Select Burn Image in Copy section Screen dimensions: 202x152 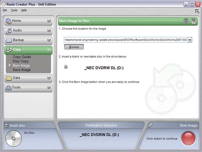point(21,66)
